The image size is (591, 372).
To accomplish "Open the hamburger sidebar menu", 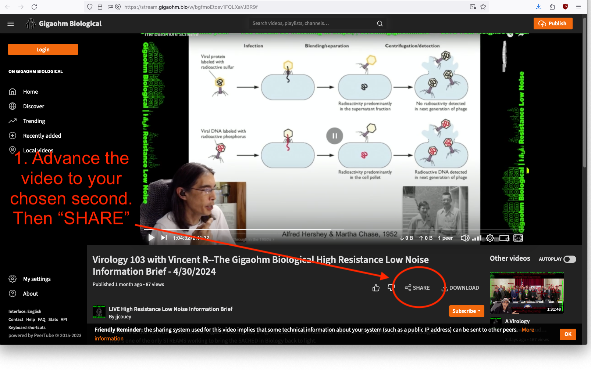I will (x=11, y=24).
